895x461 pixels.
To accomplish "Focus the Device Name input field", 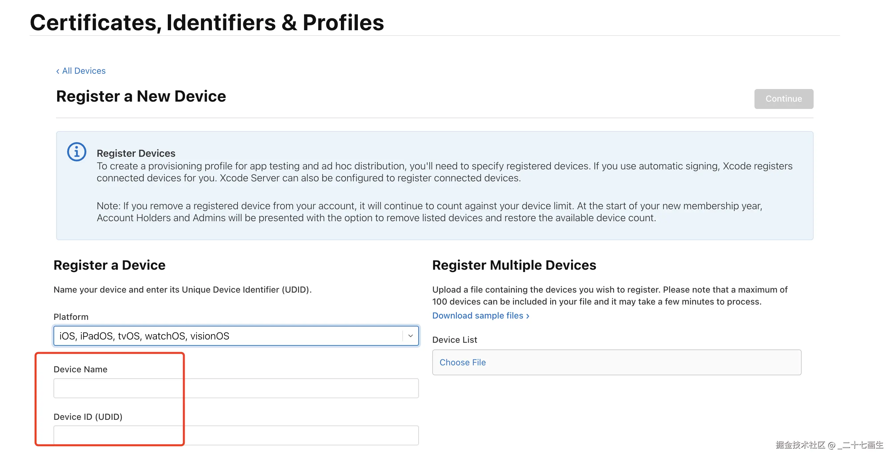I will (x=236, y=388).
